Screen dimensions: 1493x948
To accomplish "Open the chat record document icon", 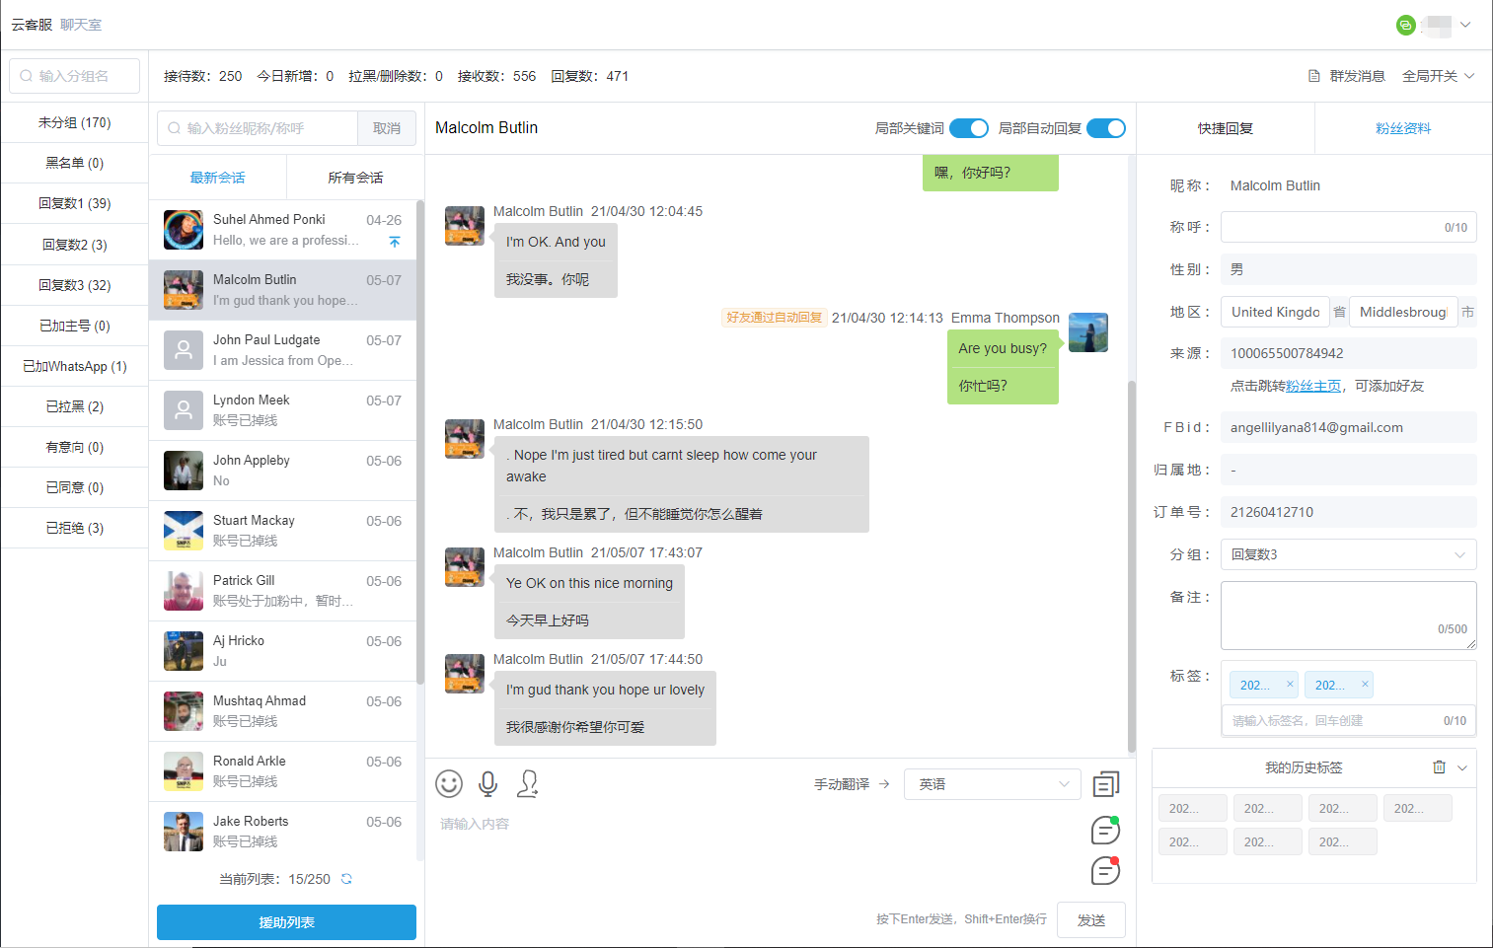I will (1106, 784).
